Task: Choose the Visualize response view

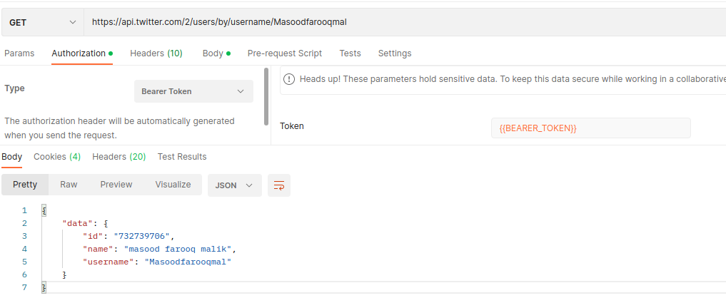Action: [x=173, y=185]
